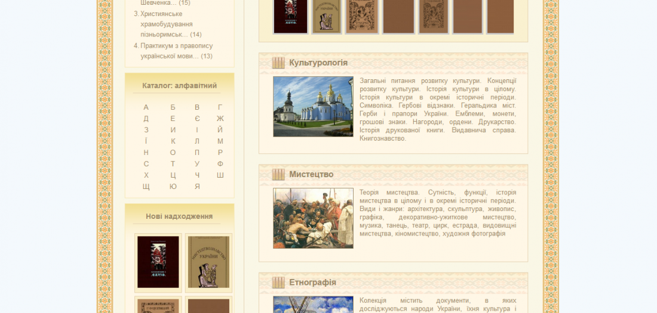The height and width of the screenshot is (313, 657).
Task: Open the windmill painting in Етнографія
Action: click(313, 305)
